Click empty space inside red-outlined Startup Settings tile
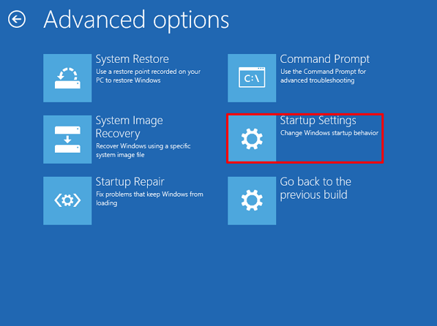The width and height of the screenshot is (437, 326). pyautogui.click(x=329, y=150)
